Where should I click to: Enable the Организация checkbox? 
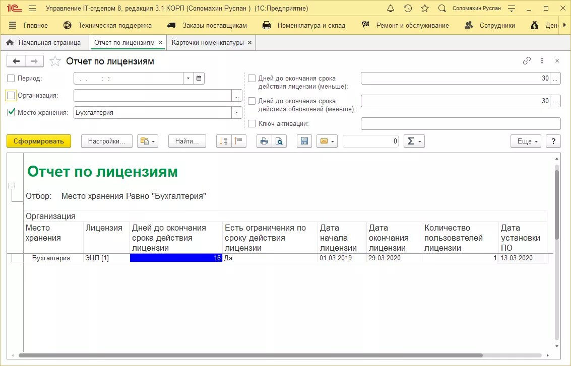click(x=11, y=95)
